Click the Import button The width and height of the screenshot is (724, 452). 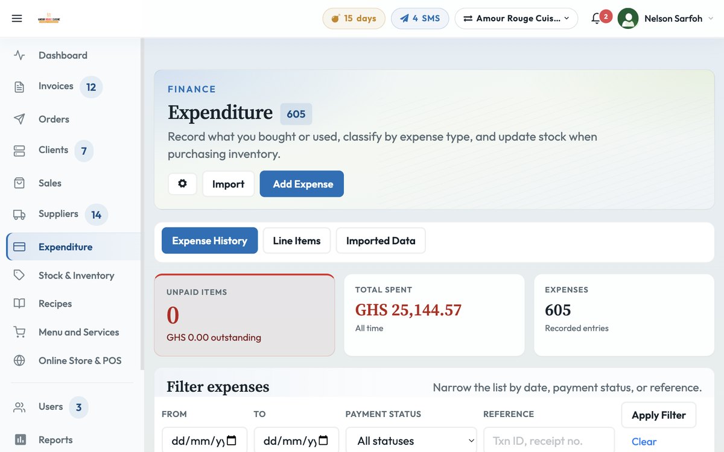[x=228, y=184]
